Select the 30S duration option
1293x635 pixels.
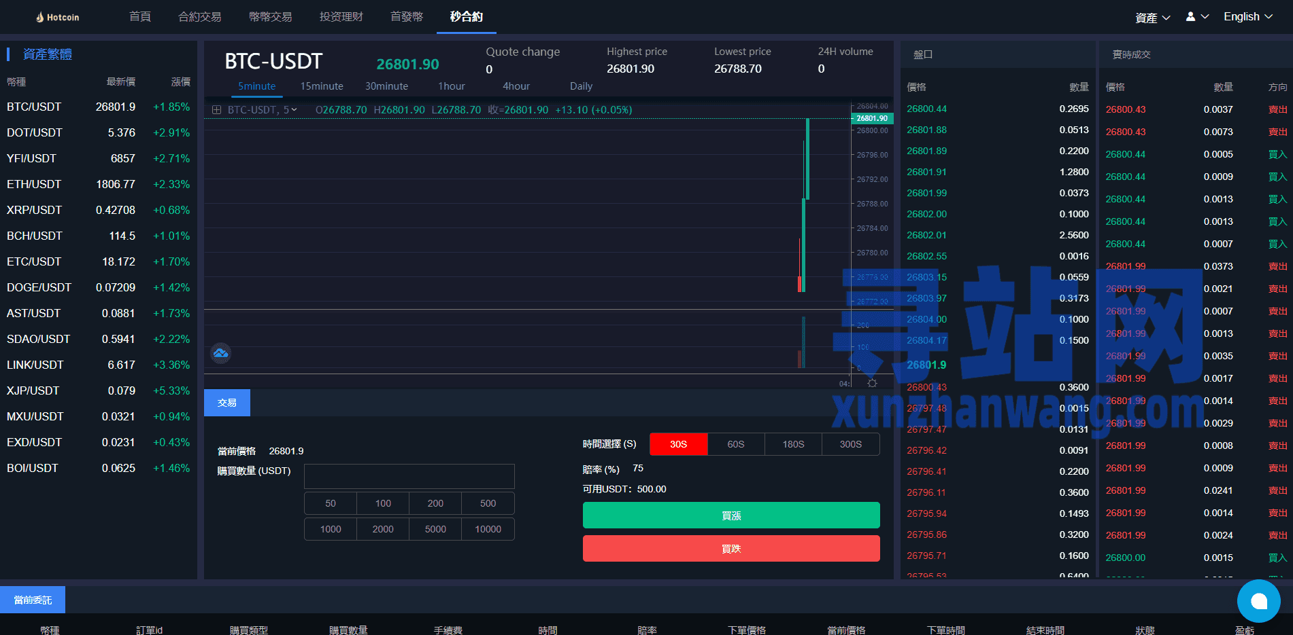click(x=678, y=444)
